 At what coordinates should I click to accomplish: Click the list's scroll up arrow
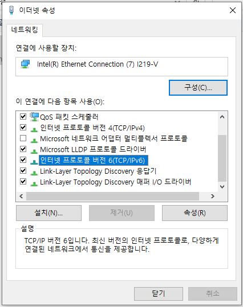point(222,117)
